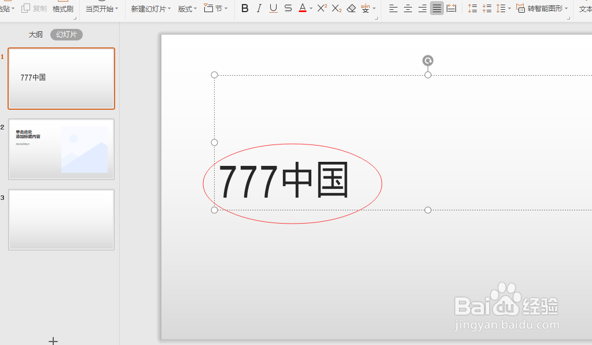
Task: Click 新建幻灯片 to add a slide
Action: point(149,9)
